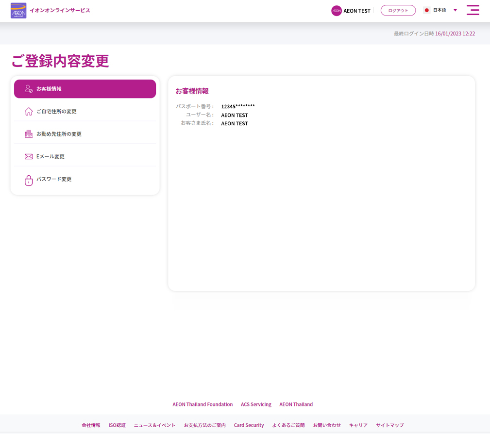The height and width of the screenshot is (434, 490).
Task: Open ご自宅住所の変更 menu item
Action: click(x=85, y=111)
